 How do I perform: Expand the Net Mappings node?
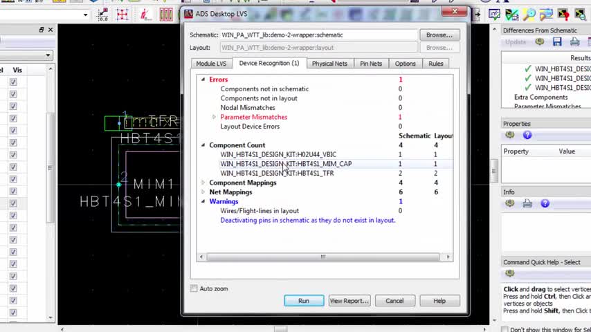tap(203, 192)
